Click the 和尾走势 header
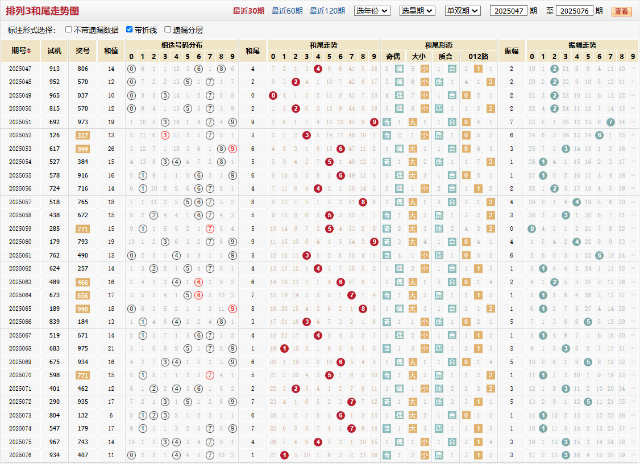 (323, 45)
